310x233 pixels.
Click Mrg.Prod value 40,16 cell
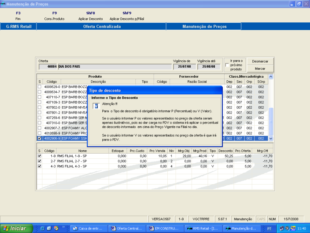[x=200, y=156]
